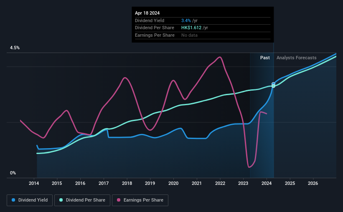Viewport: 343px width, 212px height.
Task: Click the 2021 x-axis label
Action: (x=197, y=183)
